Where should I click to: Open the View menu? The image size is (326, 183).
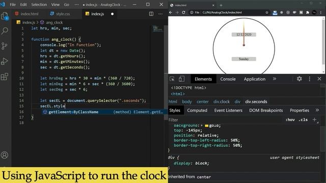(56, 5)
